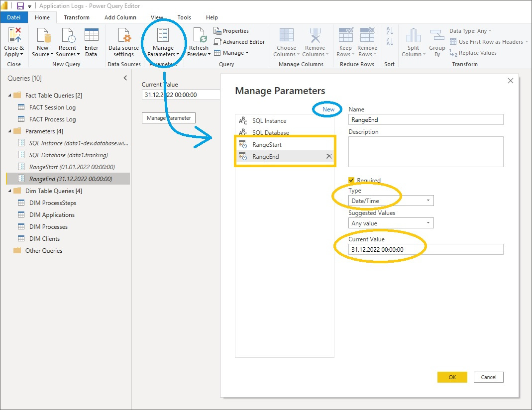Image resolution: width=532 pixels, height=410 pixels.
Task: Open the Type dropdown showing Date/Time
Action: tap(429, 201)
